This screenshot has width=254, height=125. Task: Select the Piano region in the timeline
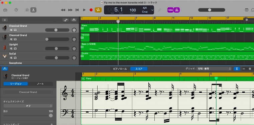click(167, 28)
